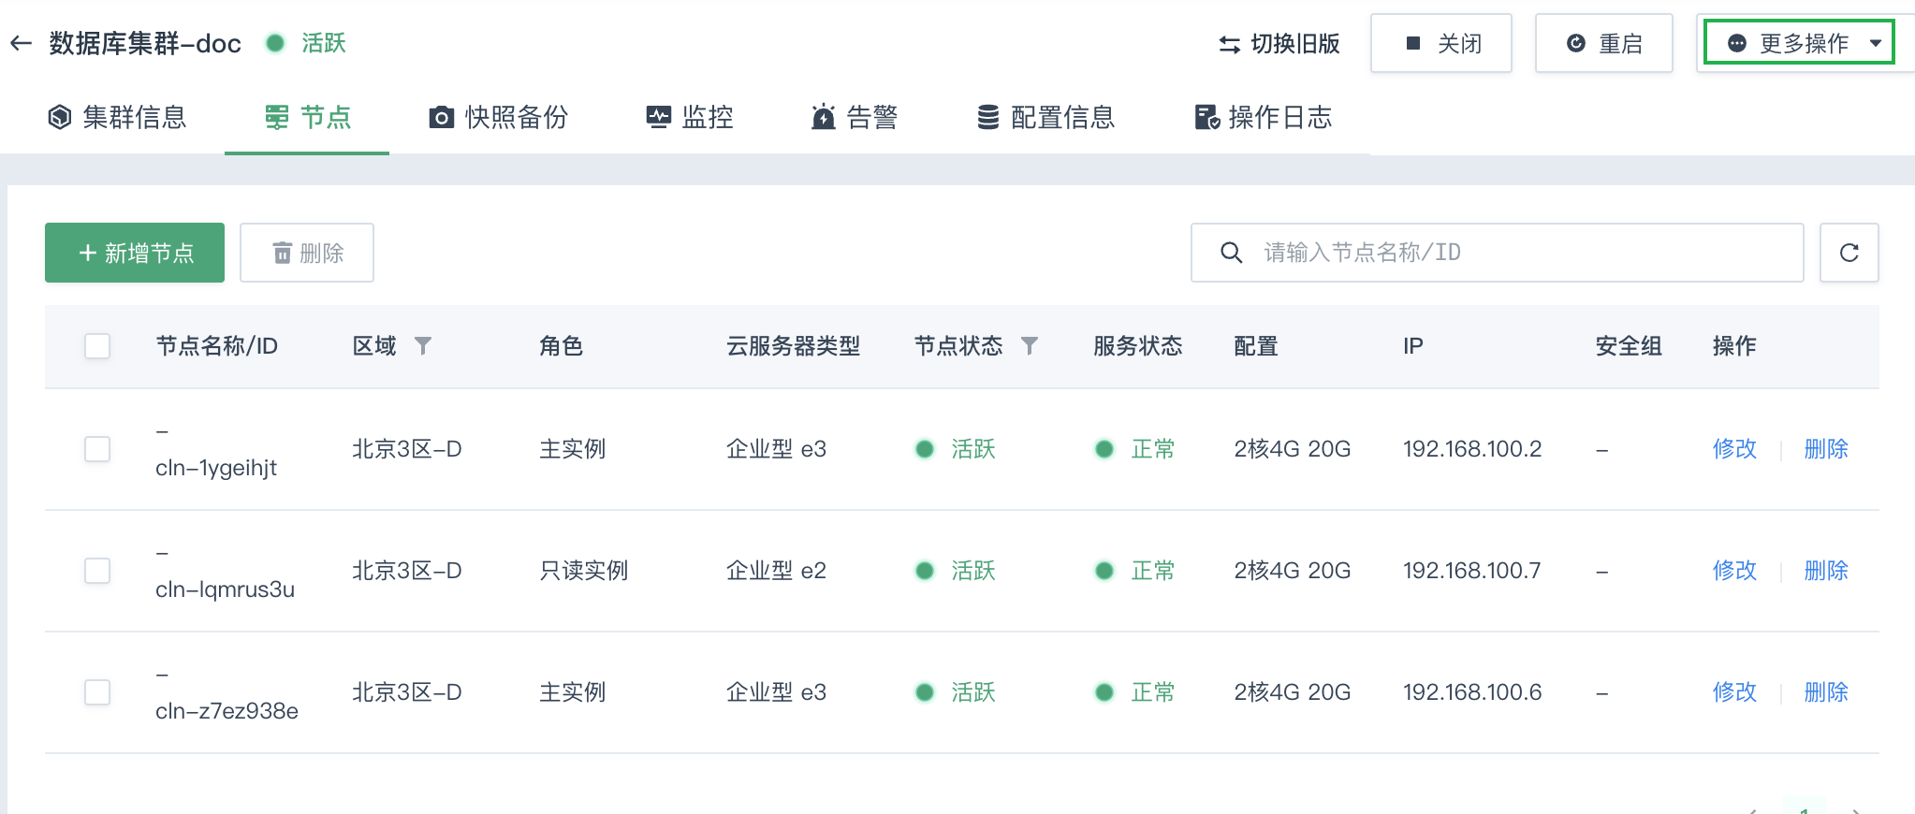
Task: Expand the 更多操作 dropdown
Action: pyautogui.click(x=1799, y=43)
